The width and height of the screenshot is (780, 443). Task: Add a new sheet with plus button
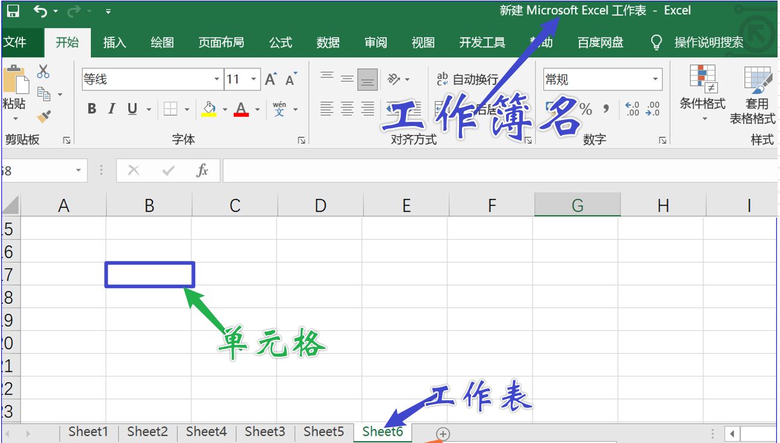(443, 433)
